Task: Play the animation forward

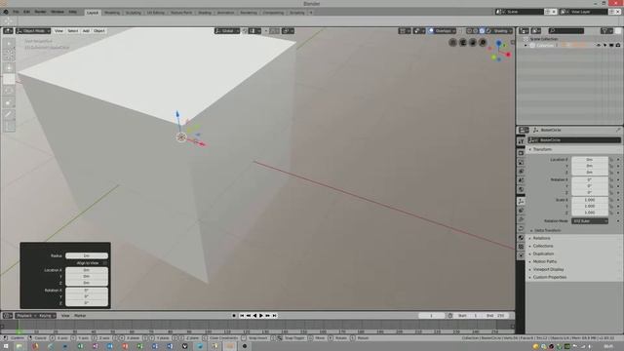Action: click(261, 316)
